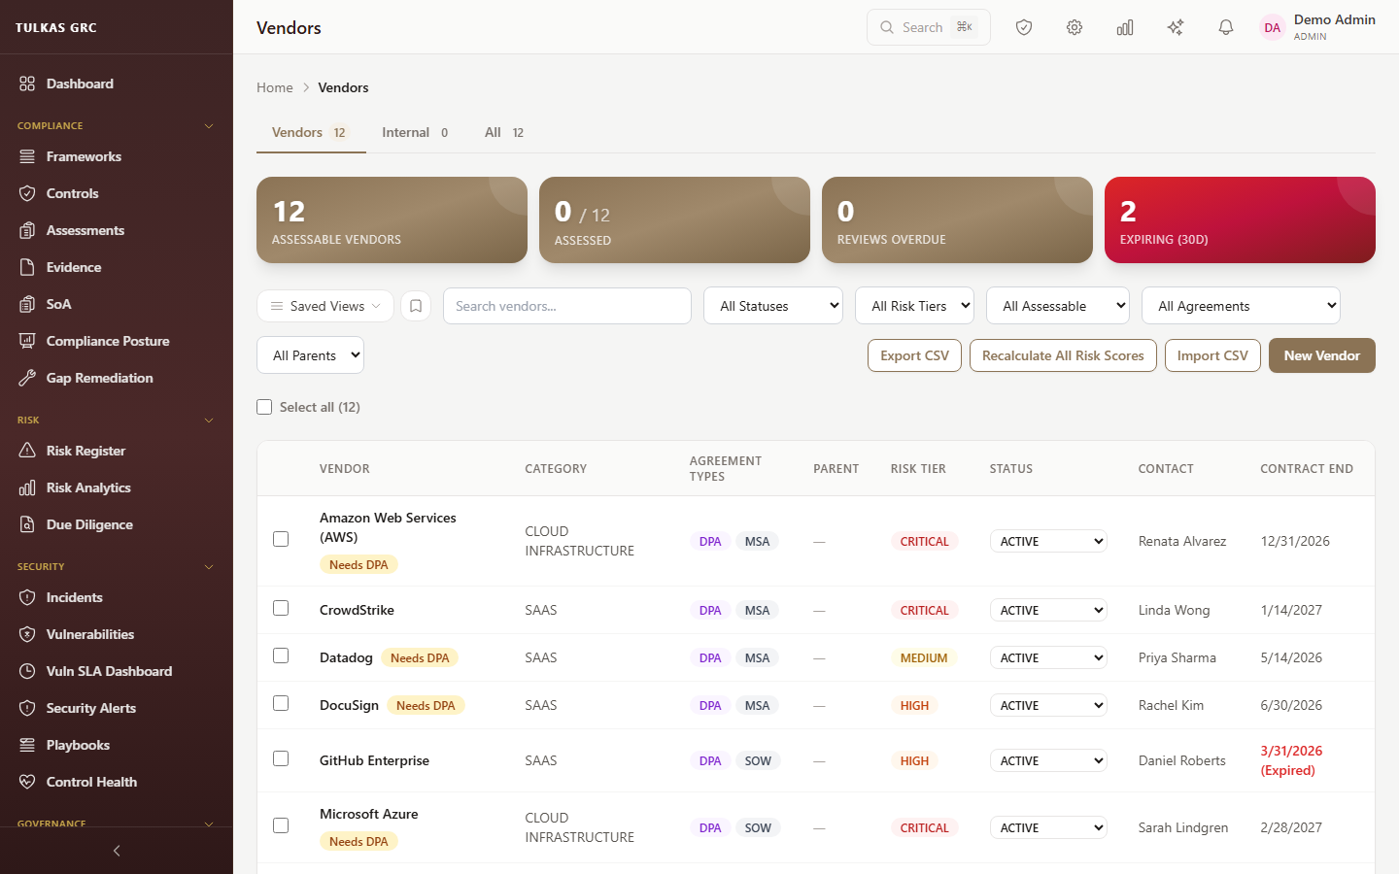Open Due Diligence sidebar icon

27,524
